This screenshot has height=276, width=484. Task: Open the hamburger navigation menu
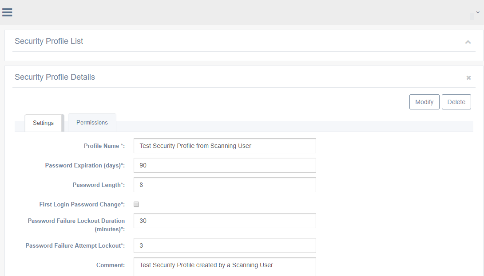pyautogui.click(x=7, y=12)
